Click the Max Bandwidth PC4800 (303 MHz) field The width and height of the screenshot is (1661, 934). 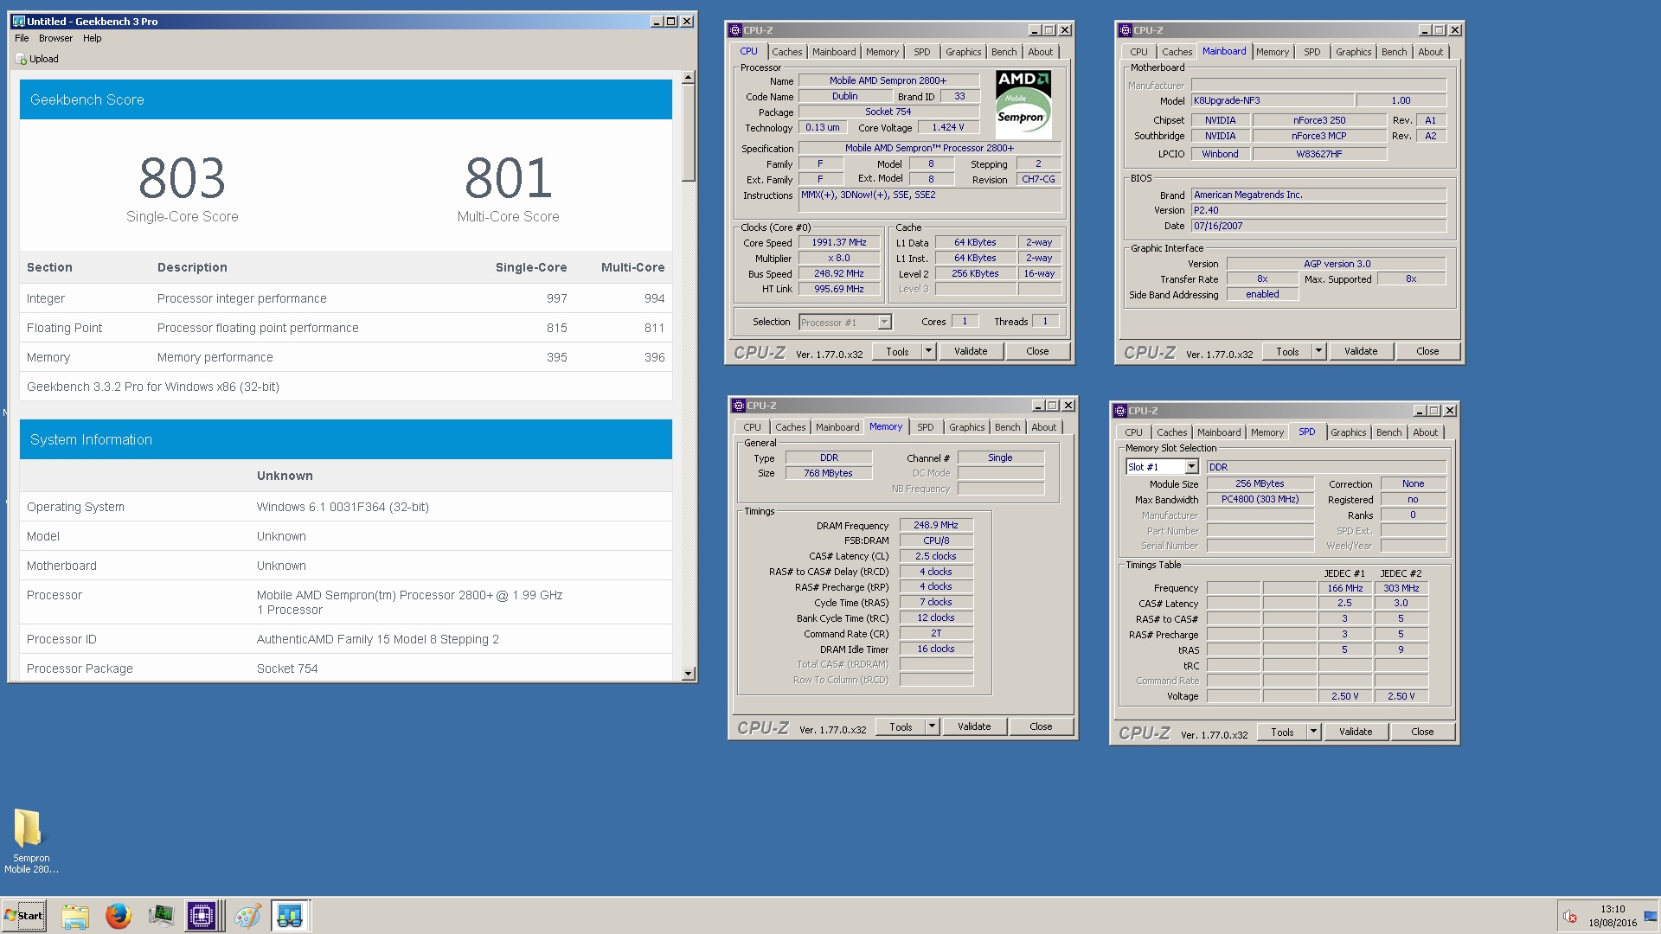pyautogui.click(x=1260, y=499)
